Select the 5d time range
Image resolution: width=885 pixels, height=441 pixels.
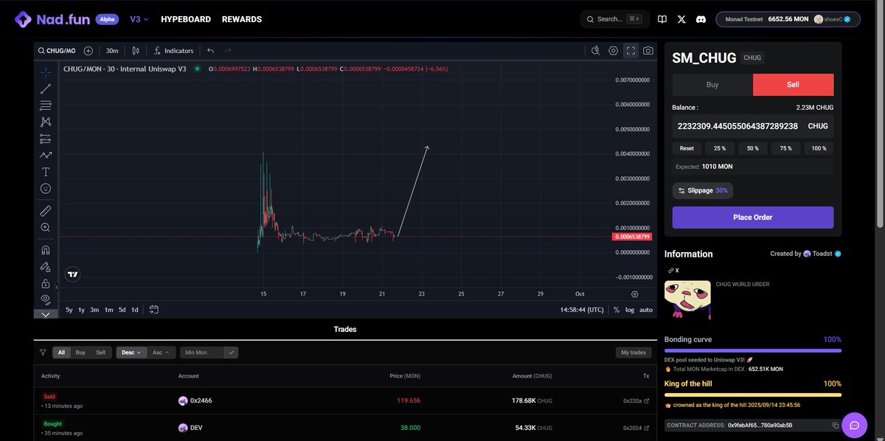(x=122, y=310)
